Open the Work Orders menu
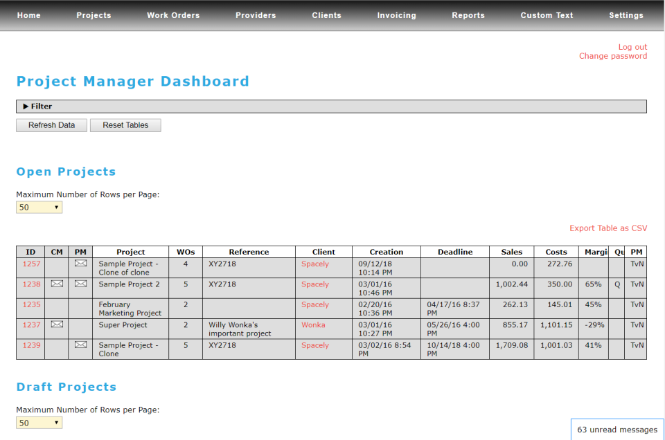The image size is (665, 440). (172, 15)
